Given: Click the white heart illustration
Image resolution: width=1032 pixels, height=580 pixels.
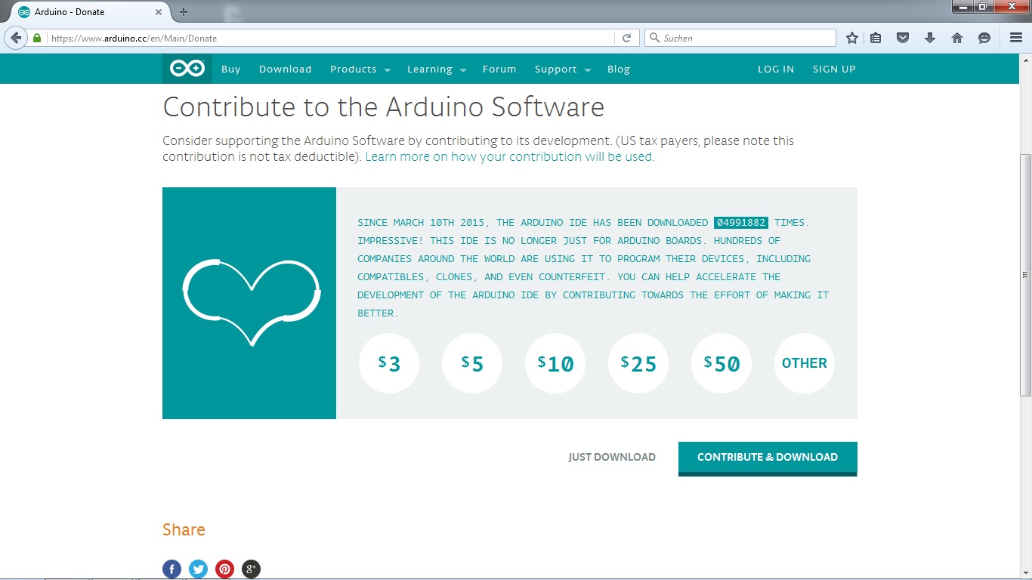Looking at the screenshot, I should click(x=252, y=302).
